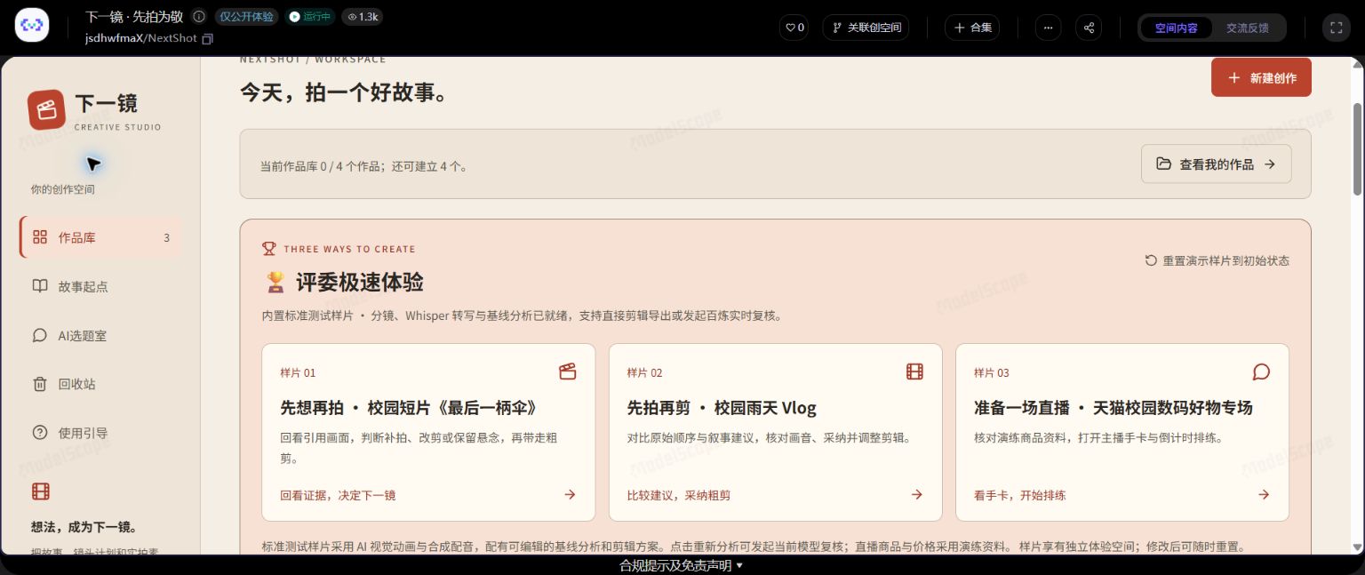
Task: Click the trash icon beside 回收站
Action: pyautogui.click(x=39, y=384)
